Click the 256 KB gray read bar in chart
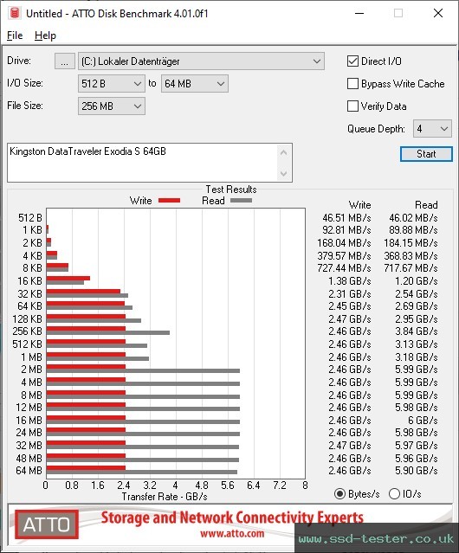 tap(108, 332)
